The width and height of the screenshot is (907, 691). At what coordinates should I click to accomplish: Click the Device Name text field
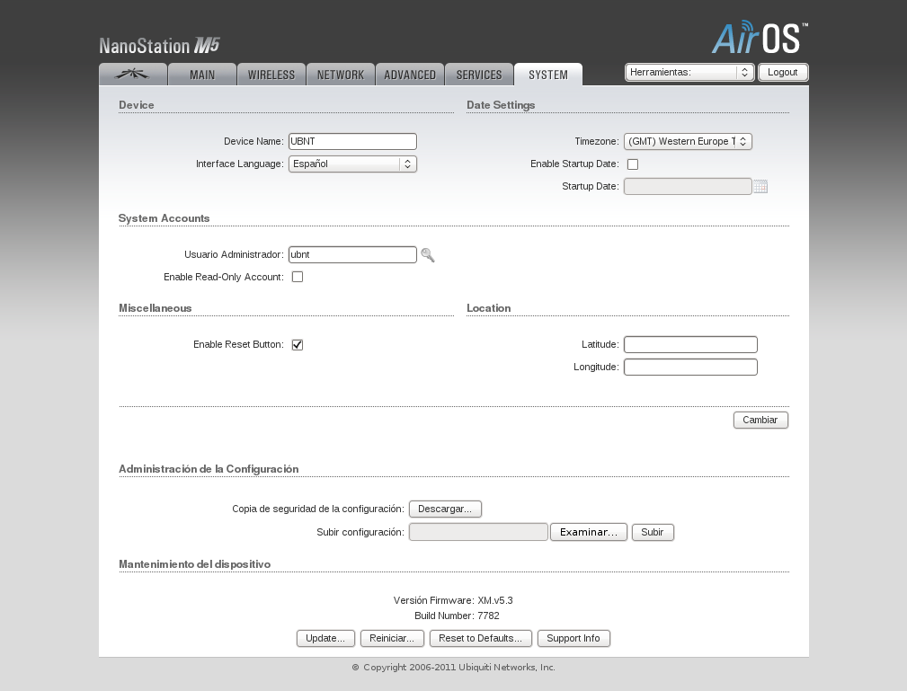[352, 141]
